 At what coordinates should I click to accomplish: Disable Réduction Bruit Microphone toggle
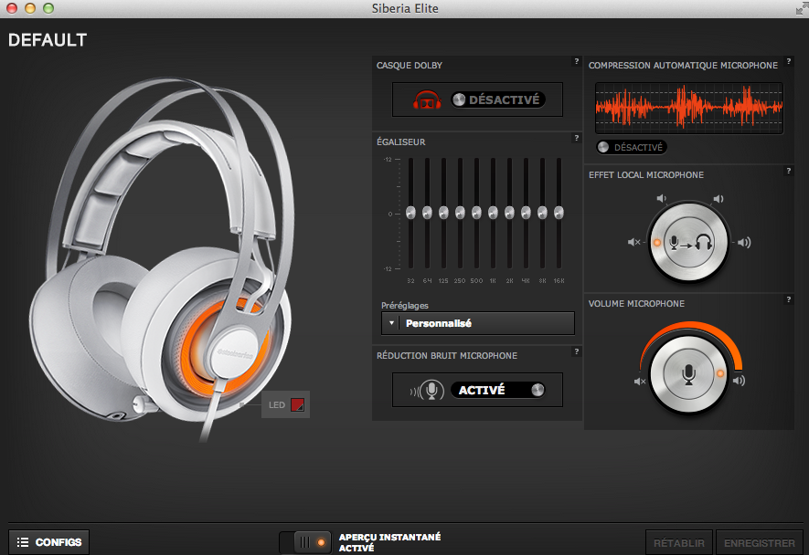(x=497, y=390)
